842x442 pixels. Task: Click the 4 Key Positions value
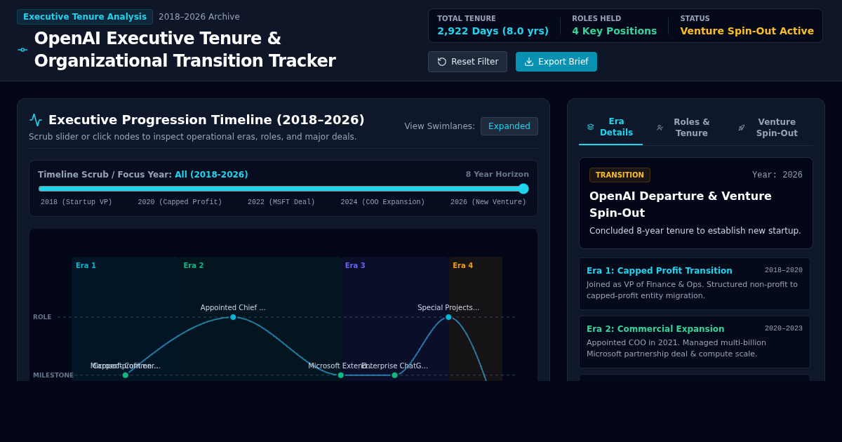click(614, 31)
